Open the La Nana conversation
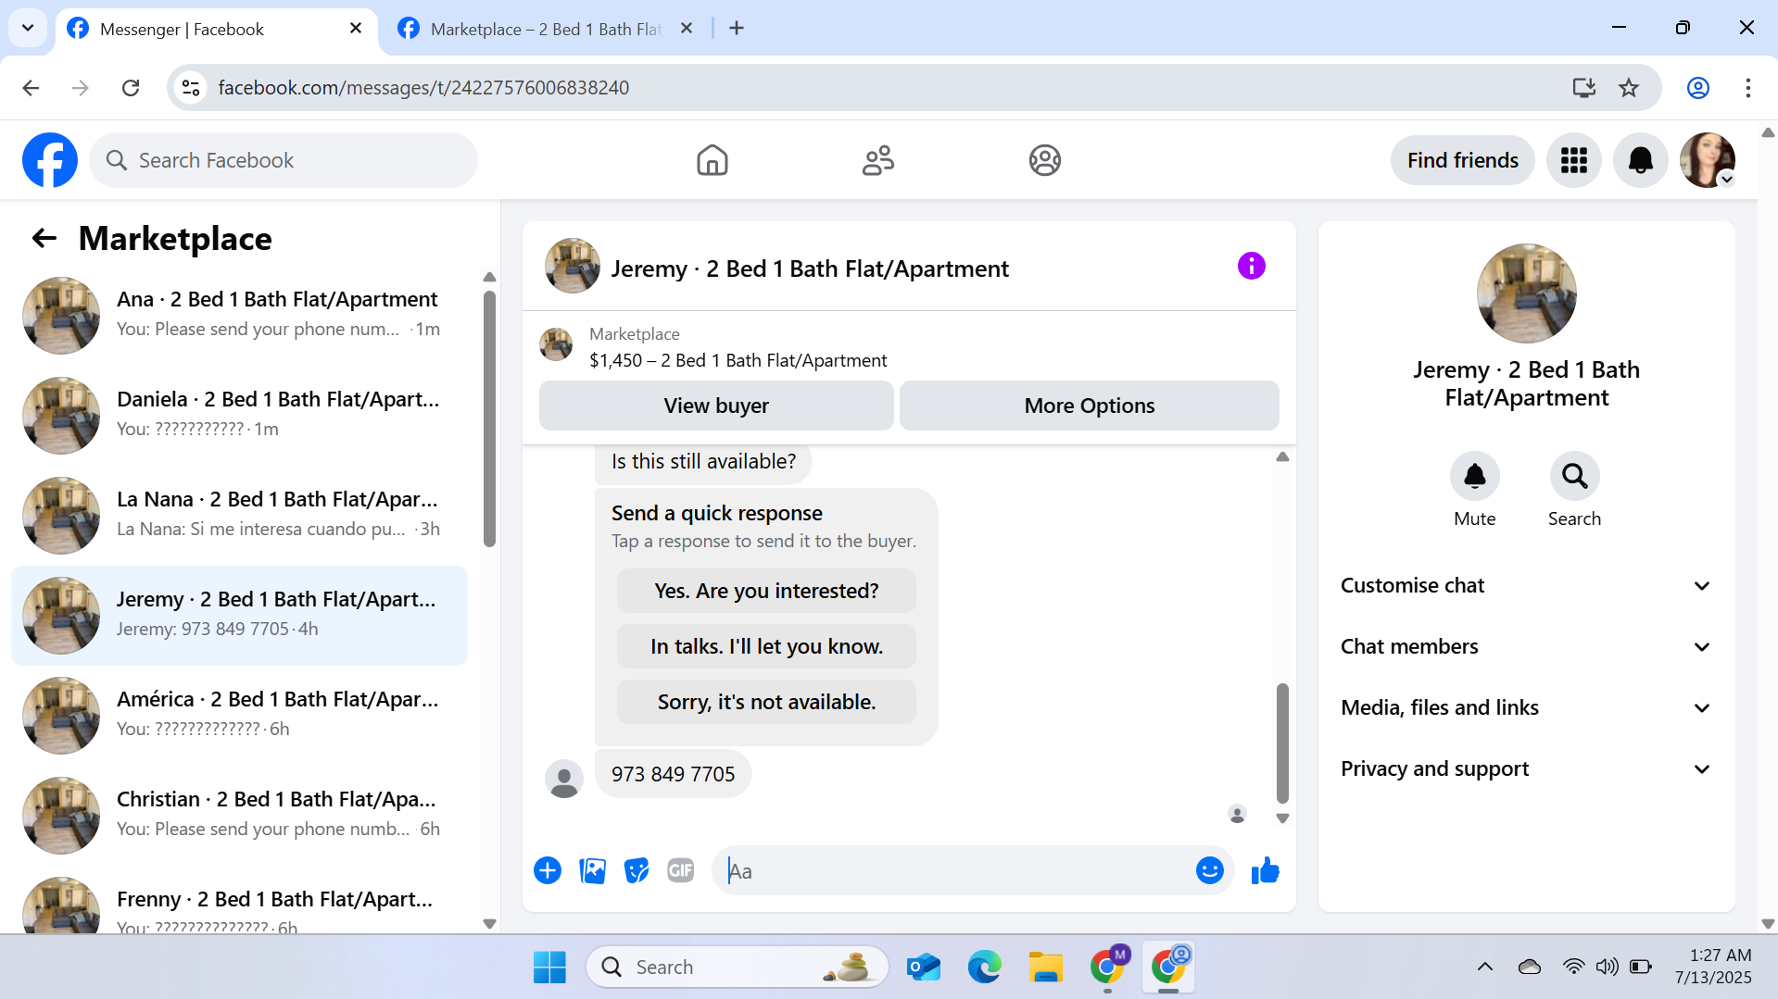1778x999 pixels. [x=240, y=515]
